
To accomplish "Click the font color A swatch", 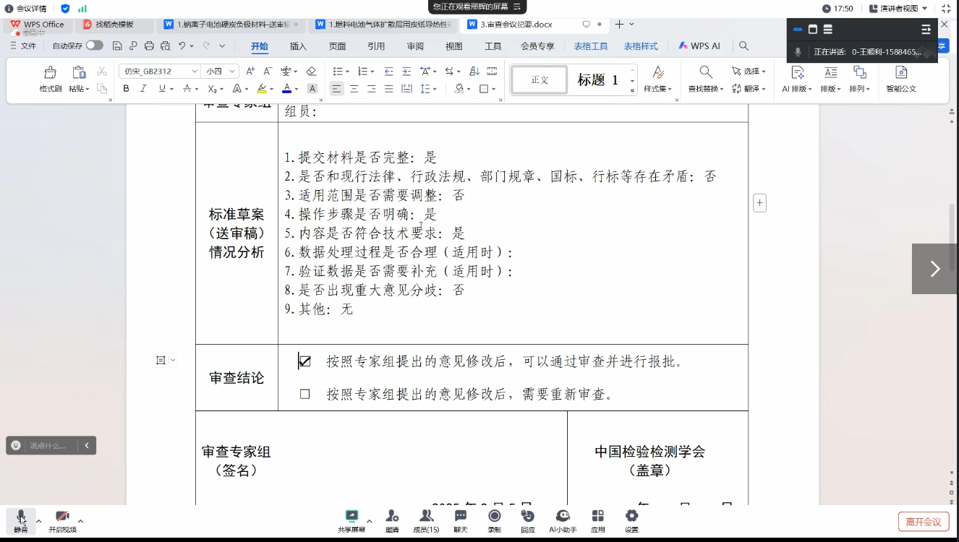I will [x=286, y=89].
